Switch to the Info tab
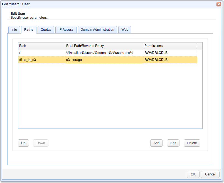 14,30
